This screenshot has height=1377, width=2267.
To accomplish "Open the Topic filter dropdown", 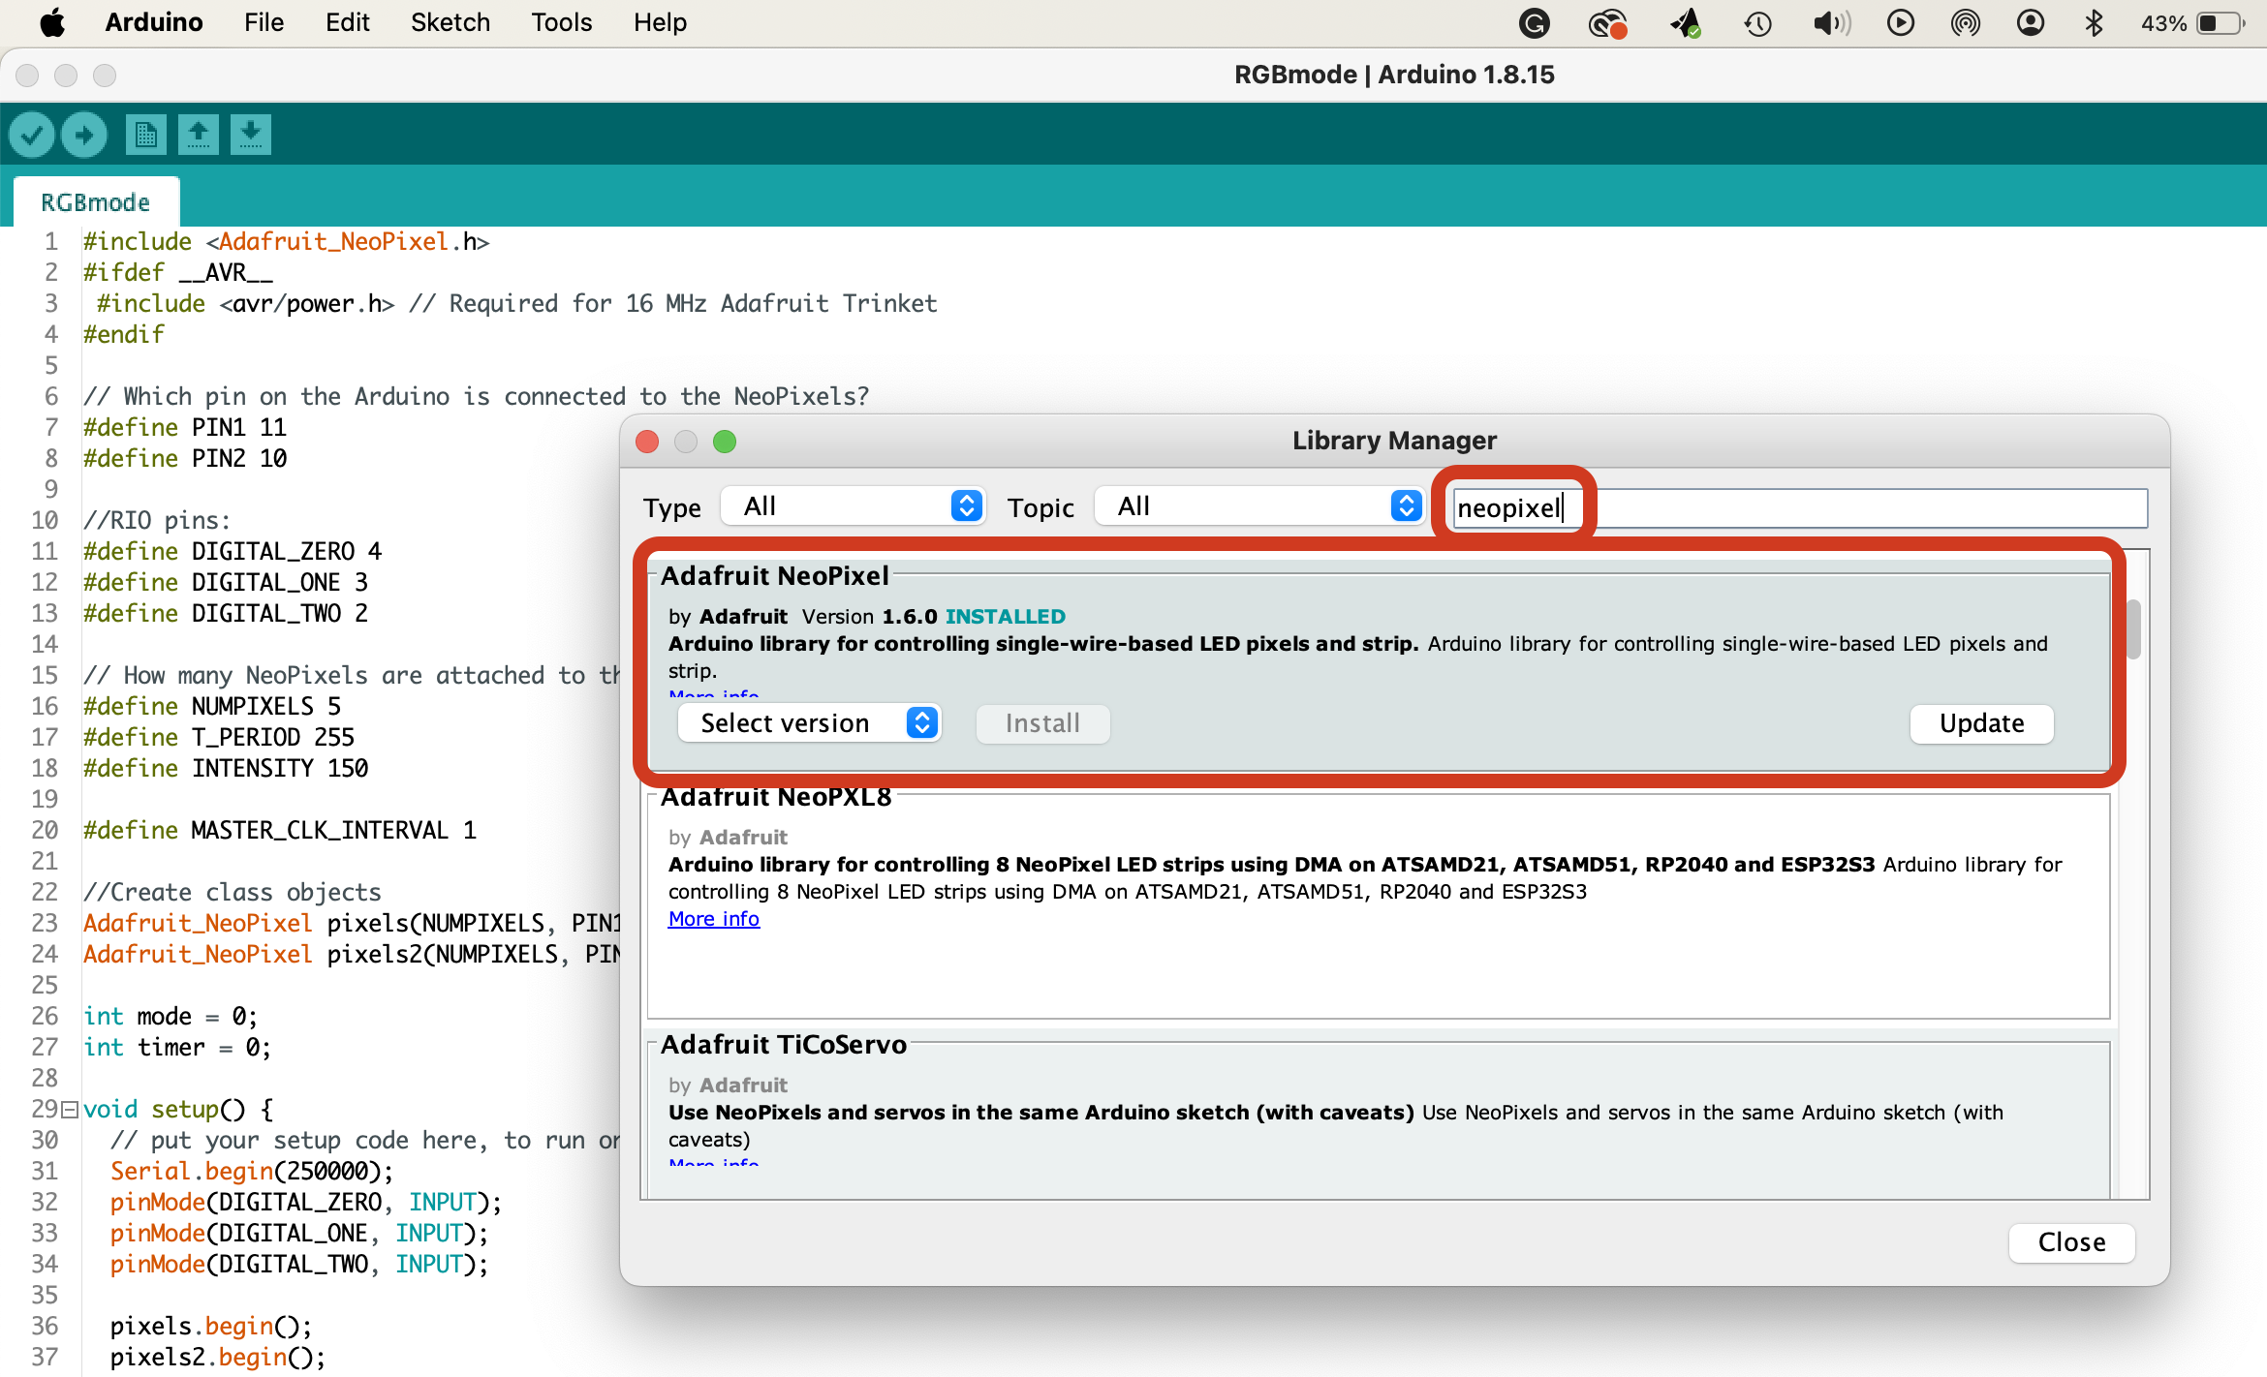I will point(1259,506).
